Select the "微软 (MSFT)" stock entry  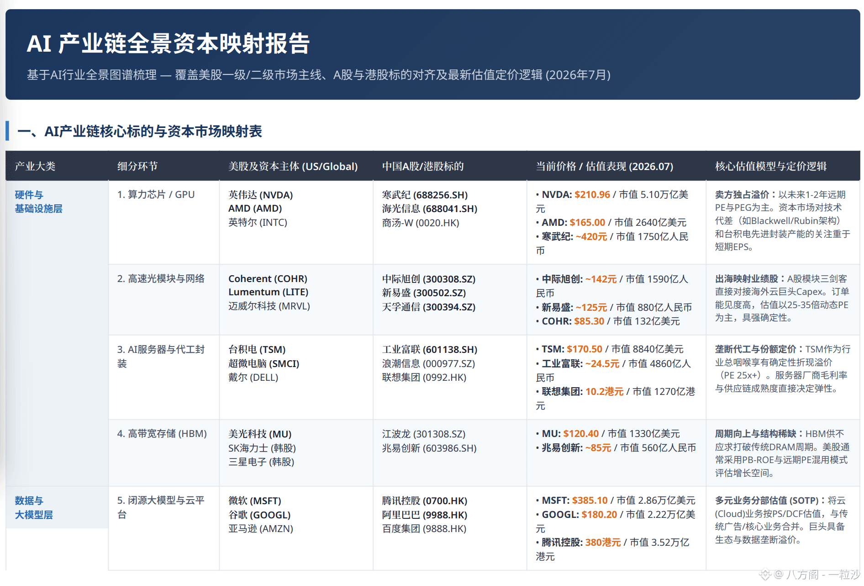coord(255,501)
